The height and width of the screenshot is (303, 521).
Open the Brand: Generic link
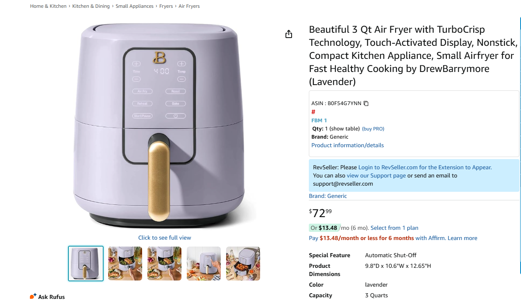coord(328,196)
